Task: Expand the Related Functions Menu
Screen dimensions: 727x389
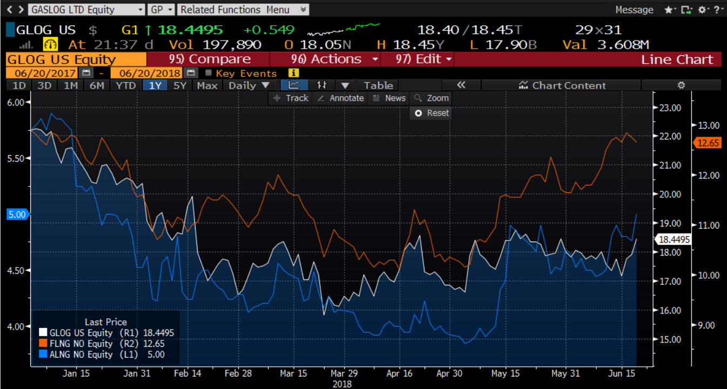Action: tap(243, 10)
